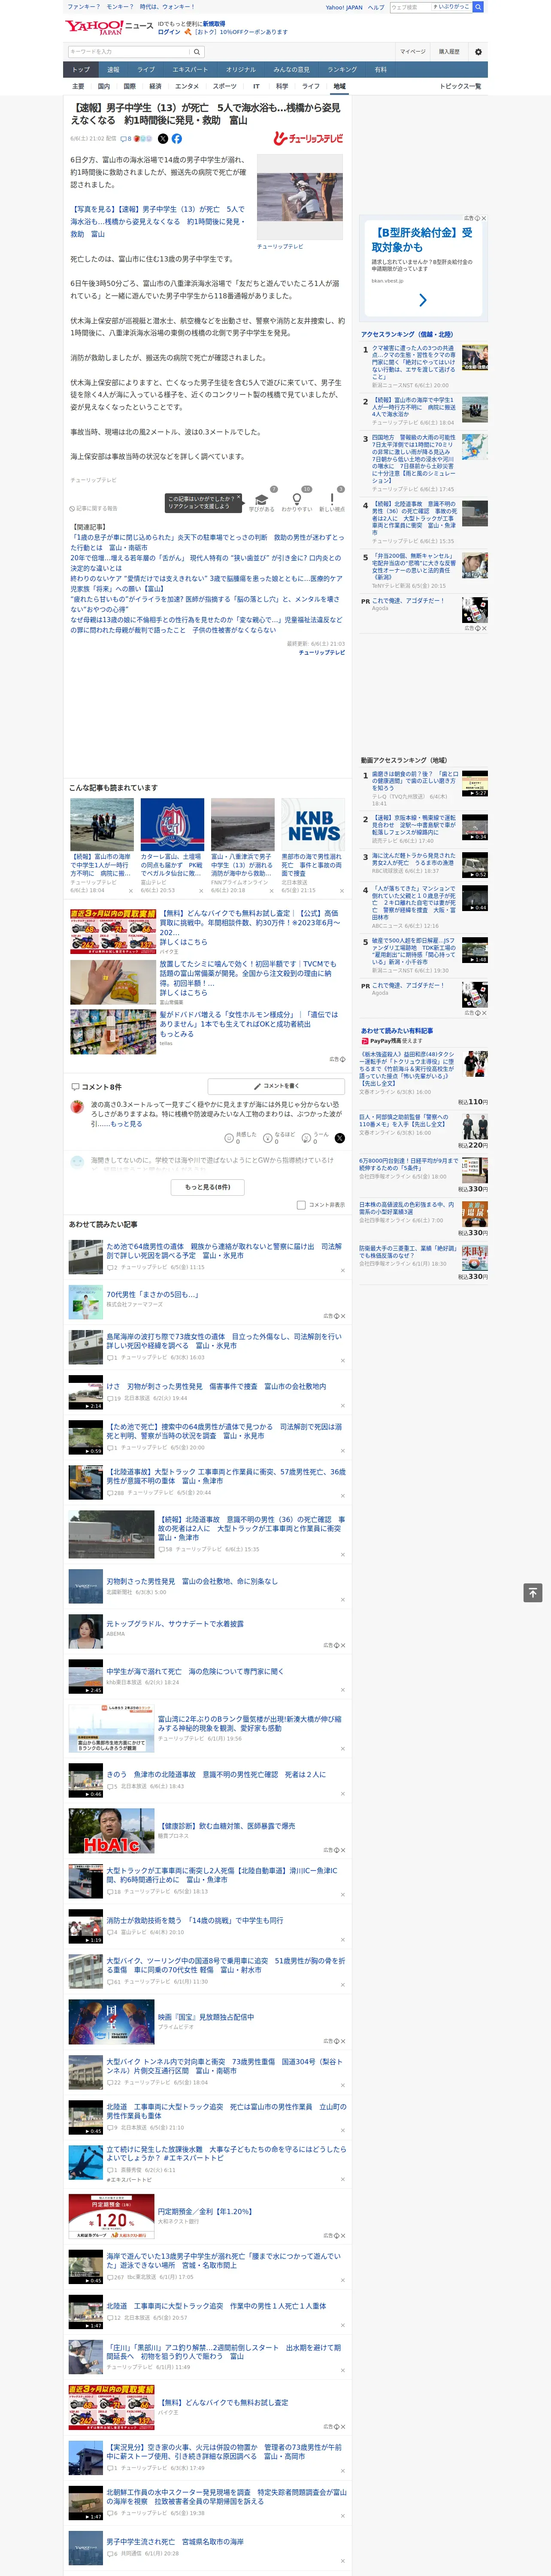Click the first commenter's avatar icon
Viewport: 551px width, 2576px height.
(x=77, y=1107)
